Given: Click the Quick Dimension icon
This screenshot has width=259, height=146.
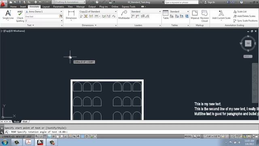Looking at the screenshot, I should point(91,16).
